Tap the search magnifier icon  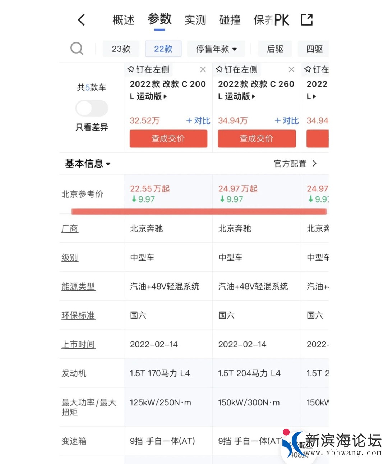pyautogui.click(x=77, y=48)
